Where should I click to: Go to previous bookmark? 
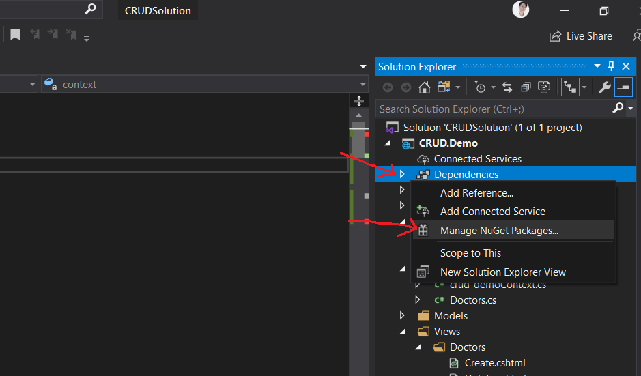pos(35,34)
